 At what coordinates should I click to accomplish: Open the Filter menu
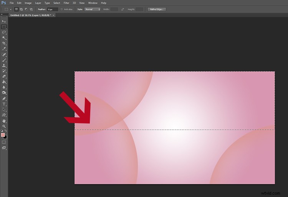(66, 3)
